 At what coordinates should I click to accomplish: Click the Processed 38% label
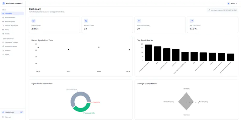tap(89, 113)
